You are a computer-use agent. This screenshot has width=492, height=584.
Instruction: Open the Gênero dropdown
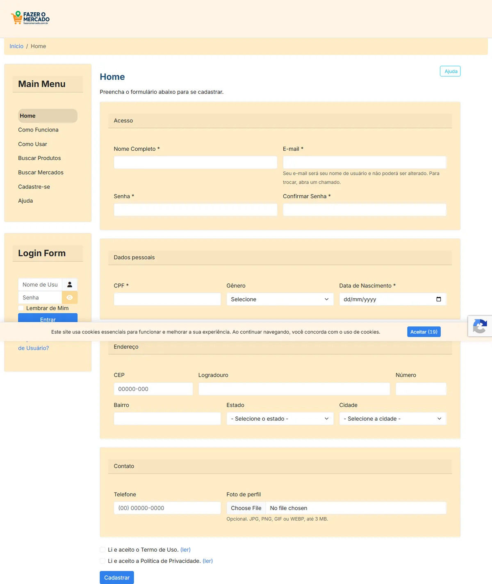pyautogui.click(x=280, y=299)
